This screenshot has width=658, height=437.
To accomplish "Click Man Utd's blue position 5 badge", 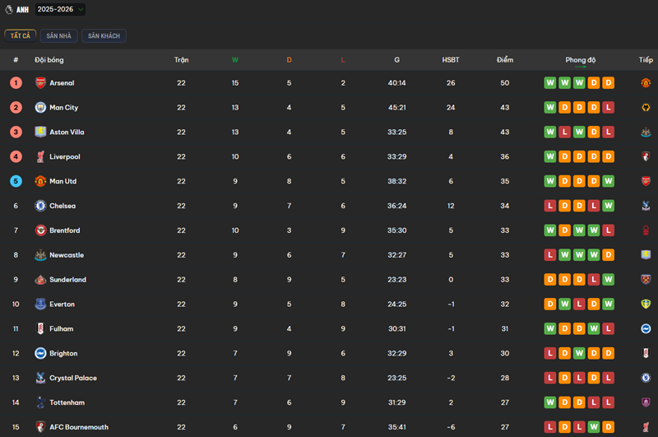I will click(16, 181).
